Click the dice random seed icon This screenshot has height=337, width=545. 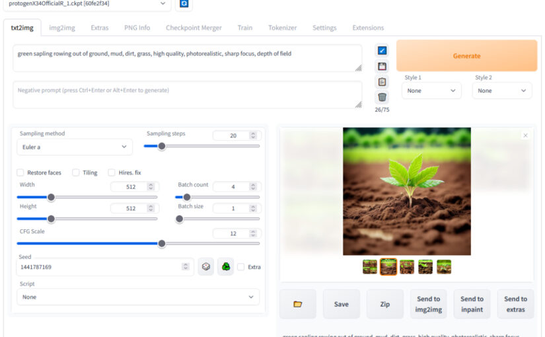coord(205,267)
